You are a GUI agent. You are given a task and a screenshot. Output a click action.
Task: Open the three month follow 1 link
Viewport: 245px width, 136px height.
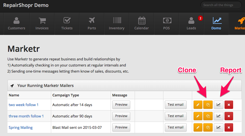click(26, 116)
